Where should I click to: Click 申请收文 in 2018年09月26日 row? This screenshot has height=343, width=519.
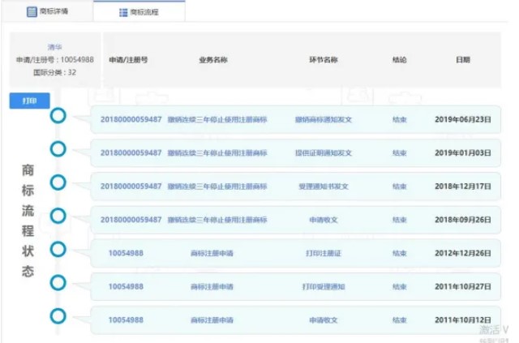[324, 220]
